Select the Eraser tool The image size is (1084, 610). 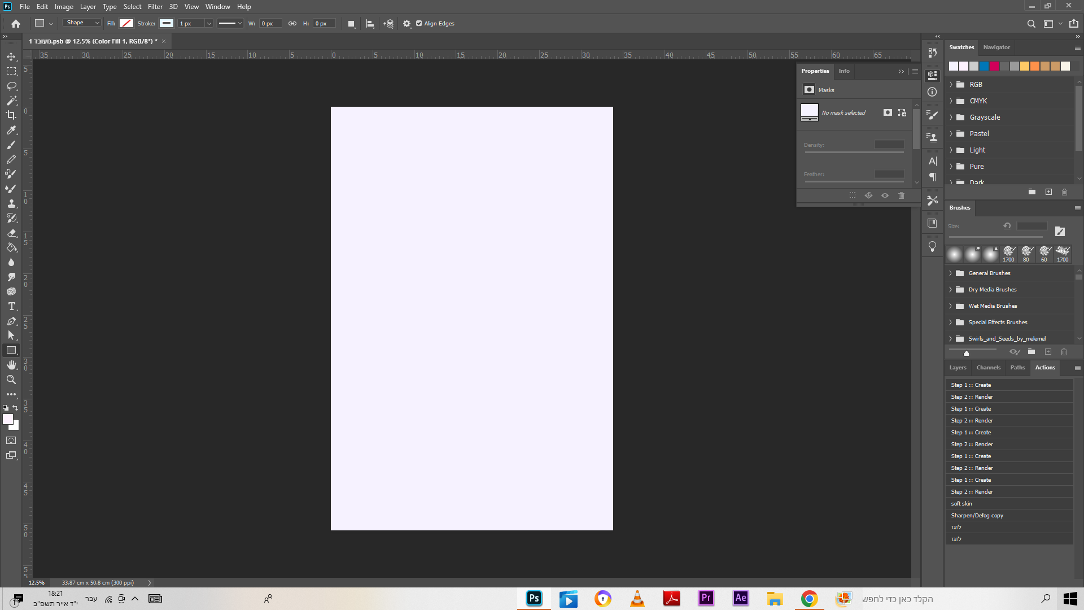point(11,233)
